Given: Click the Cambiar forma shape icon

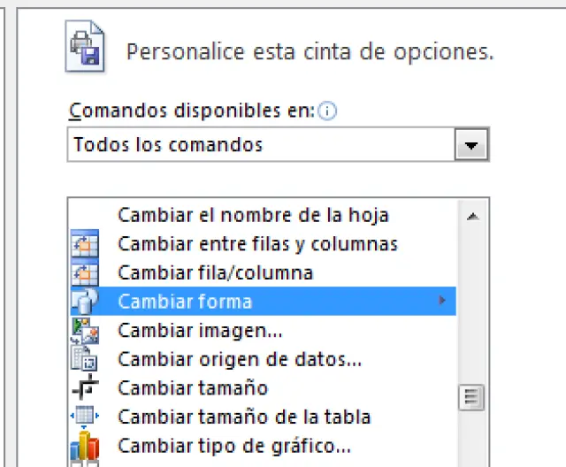Looking at the screenshot, I should (x=85, y=301).
